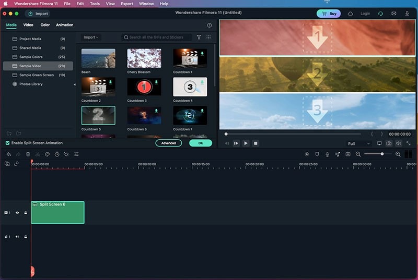Click the speed stopwatch icon
This screenshot has width=418, height=280.
pos(57,154)
